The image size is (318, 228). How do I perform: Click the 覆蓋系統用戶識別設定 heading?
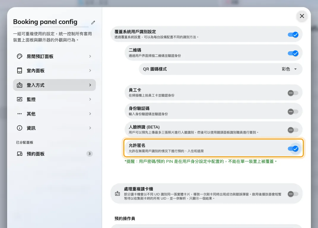tap(135, 32)
